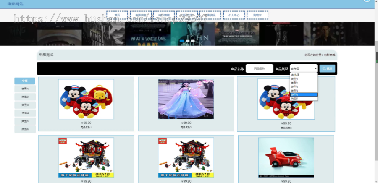Open Mickey plush image of 商品名称1
This screenshot has height=183, width=378.
pos(86,99)
